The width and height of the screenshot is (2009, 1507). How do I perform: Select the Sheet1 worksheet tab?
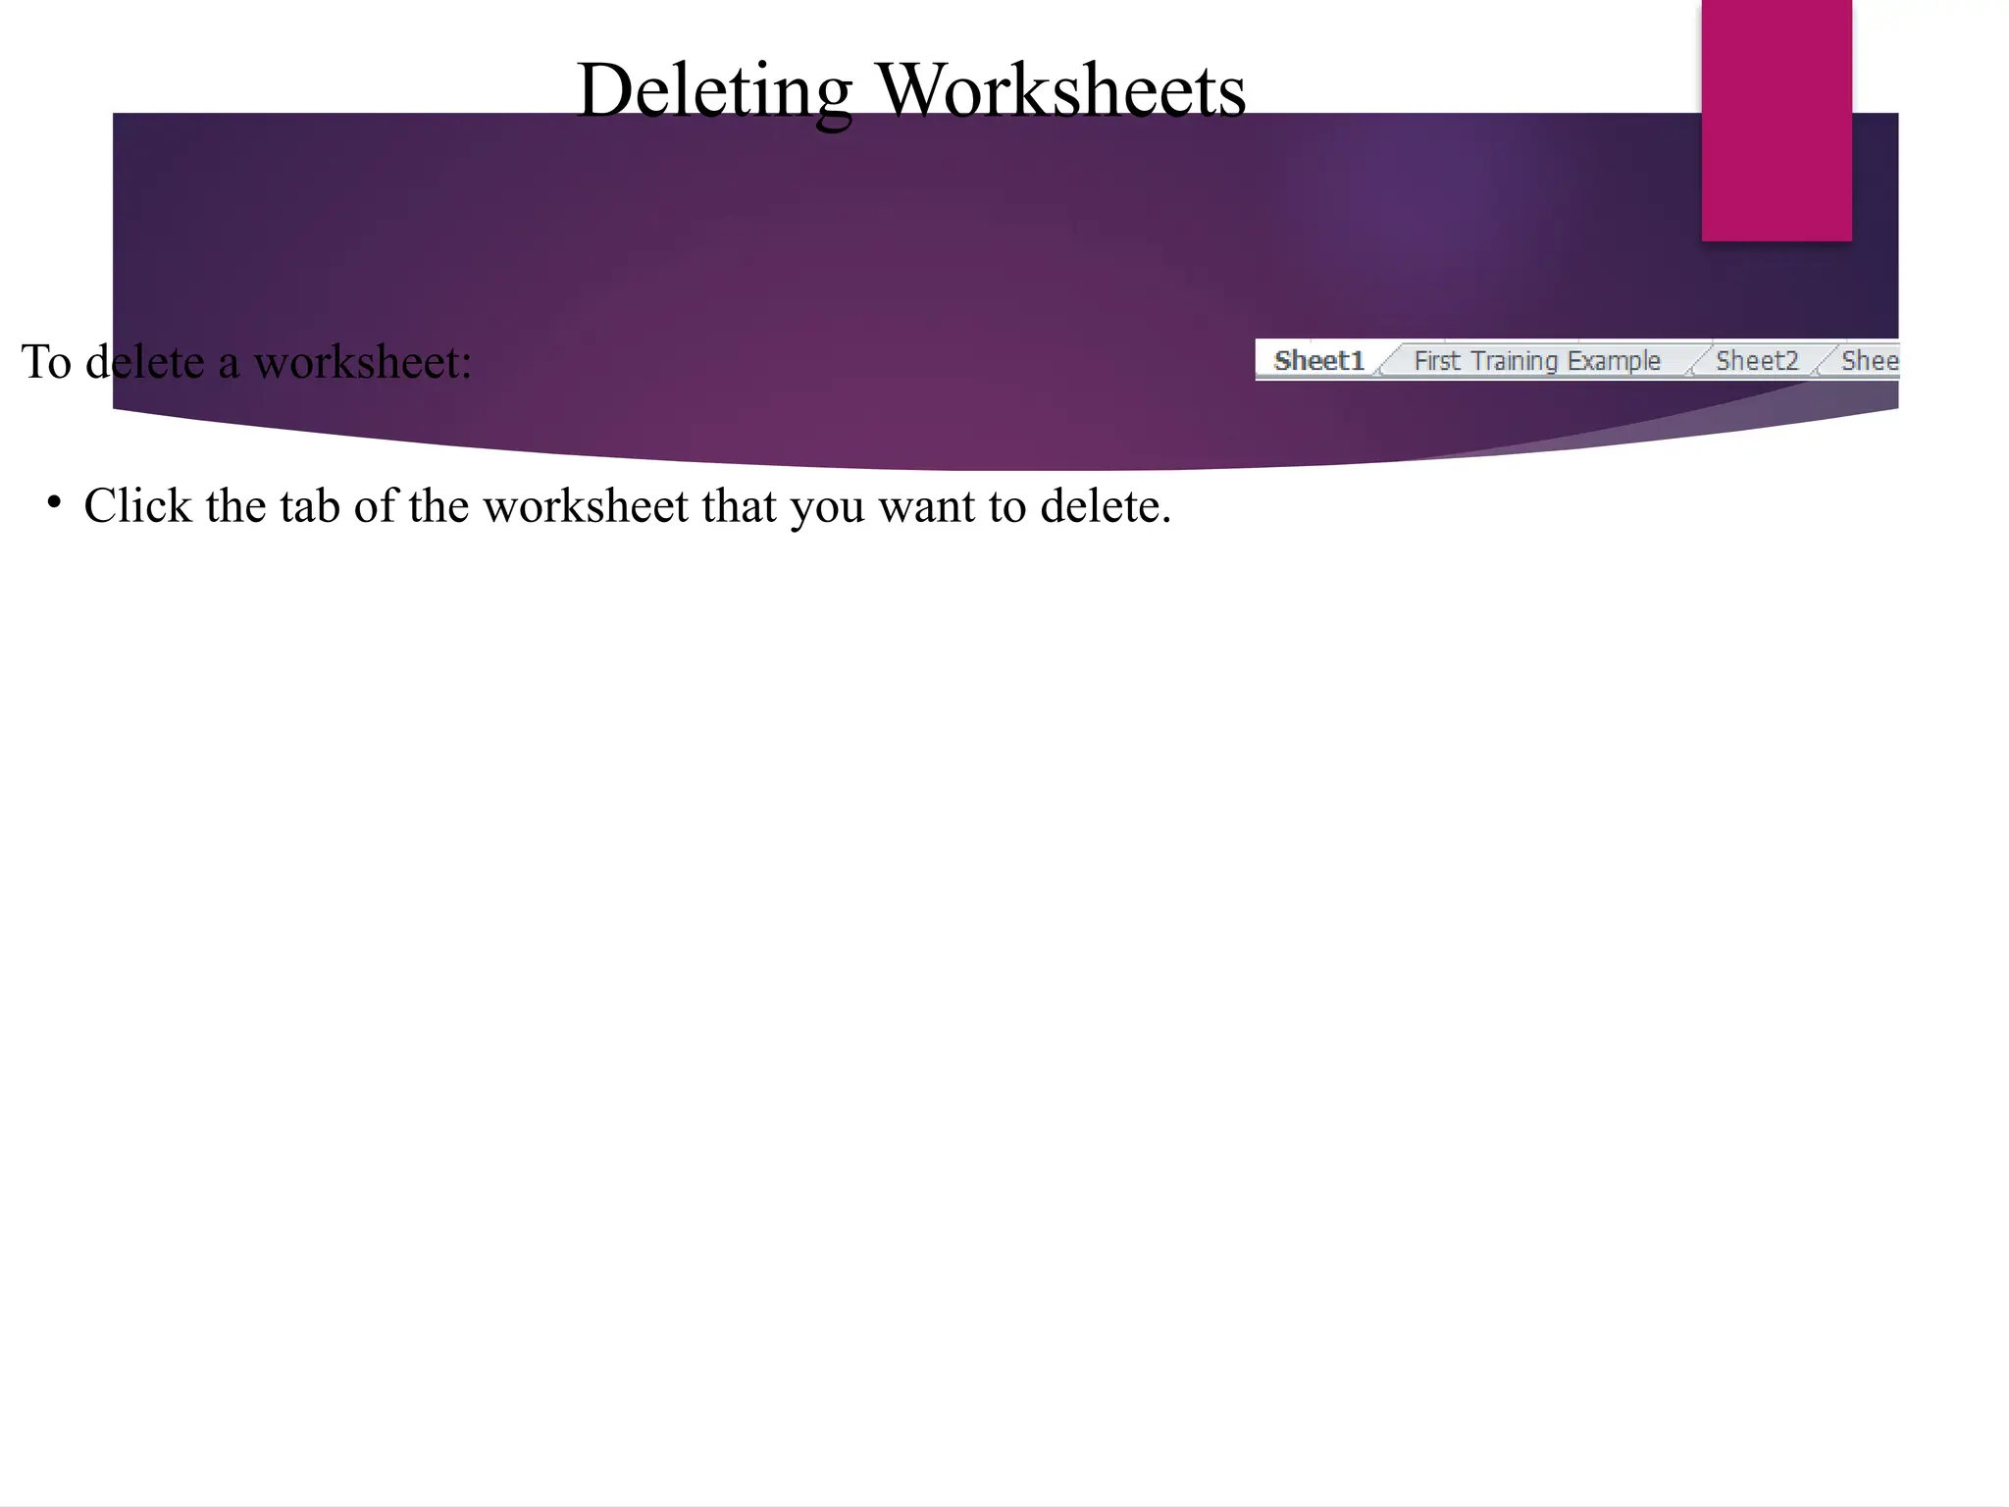pos(1317,361)
